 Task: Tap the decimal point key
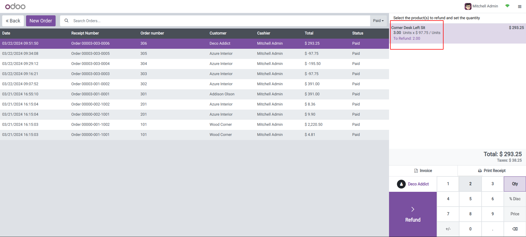493,229
